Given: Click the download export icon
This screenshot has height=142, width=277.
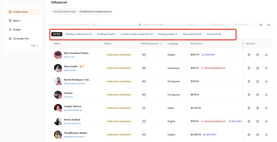Looking at the screenshot, I should click(269, 25).
